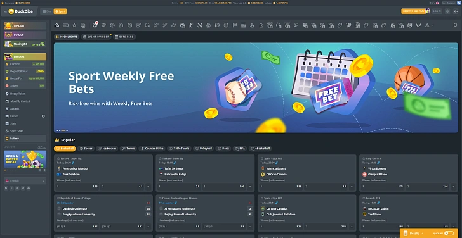
Task: Select Sport mode toggle button
Action: point(60,11)
